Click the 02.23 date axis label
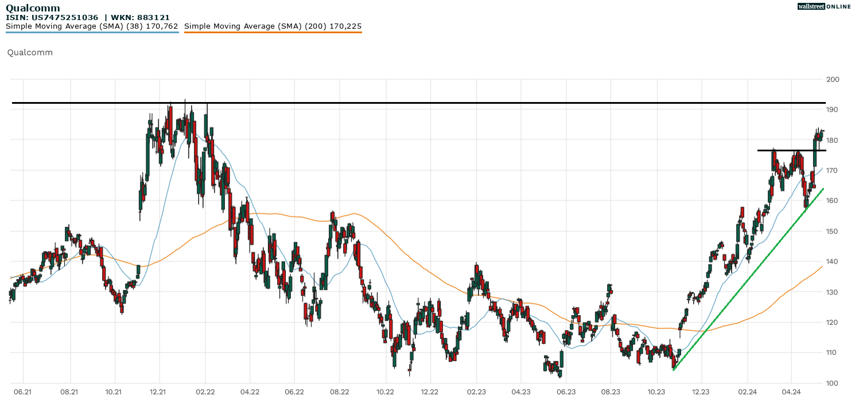This screenshot has width=855, height=395. pyautogui.click(x=476, y=392)
